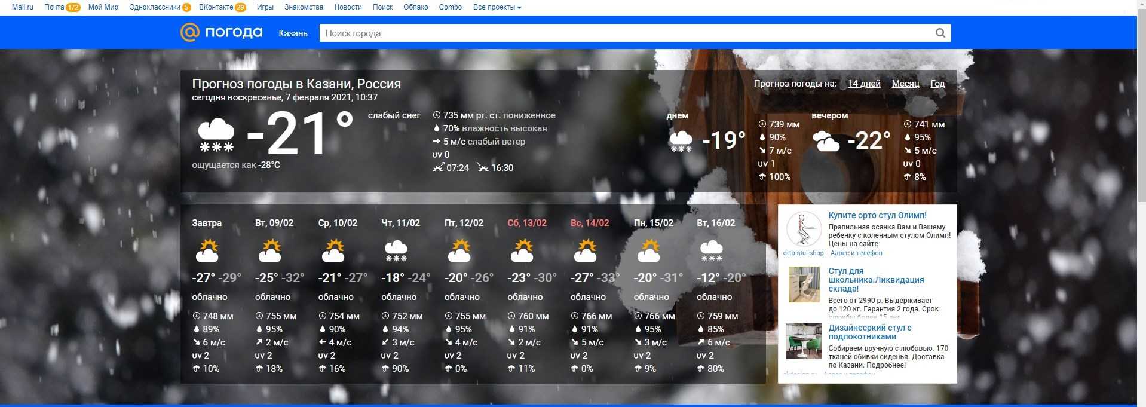
Task: Open ad "Купите орто стул Олимп!"
Action: pyautogui.click(x=877, y=215)
